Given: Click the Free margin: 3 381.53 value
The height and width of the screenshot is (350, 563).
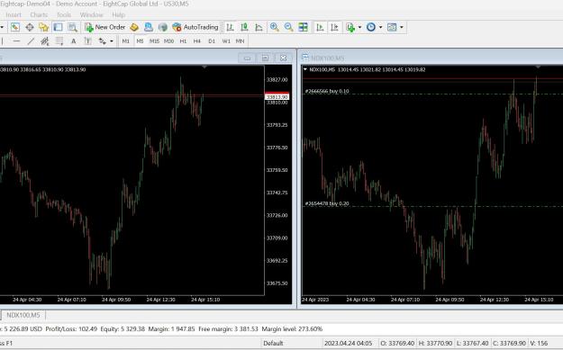Looking at the screenshot, I should [228, 328].
